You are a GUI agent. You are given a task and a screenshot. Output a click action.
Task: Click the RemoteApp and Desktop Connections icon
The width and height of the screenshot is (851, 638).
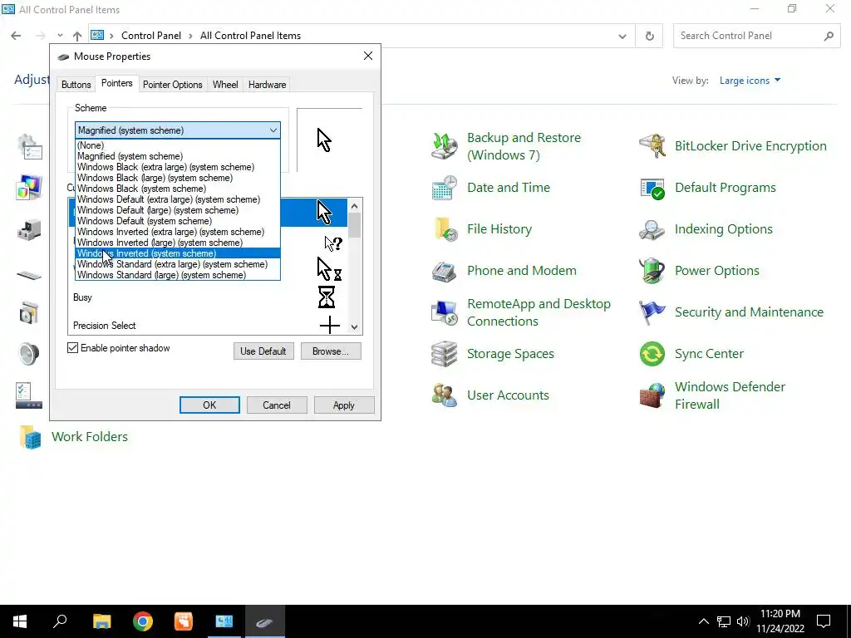coord(445,312)
